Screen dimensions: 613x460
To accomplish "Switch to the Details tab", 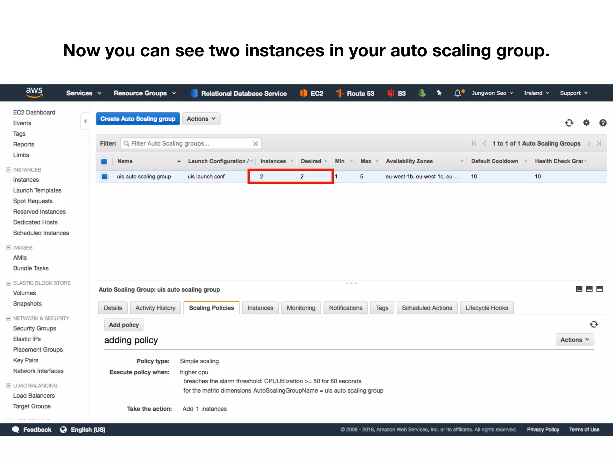I will [113, 308].
